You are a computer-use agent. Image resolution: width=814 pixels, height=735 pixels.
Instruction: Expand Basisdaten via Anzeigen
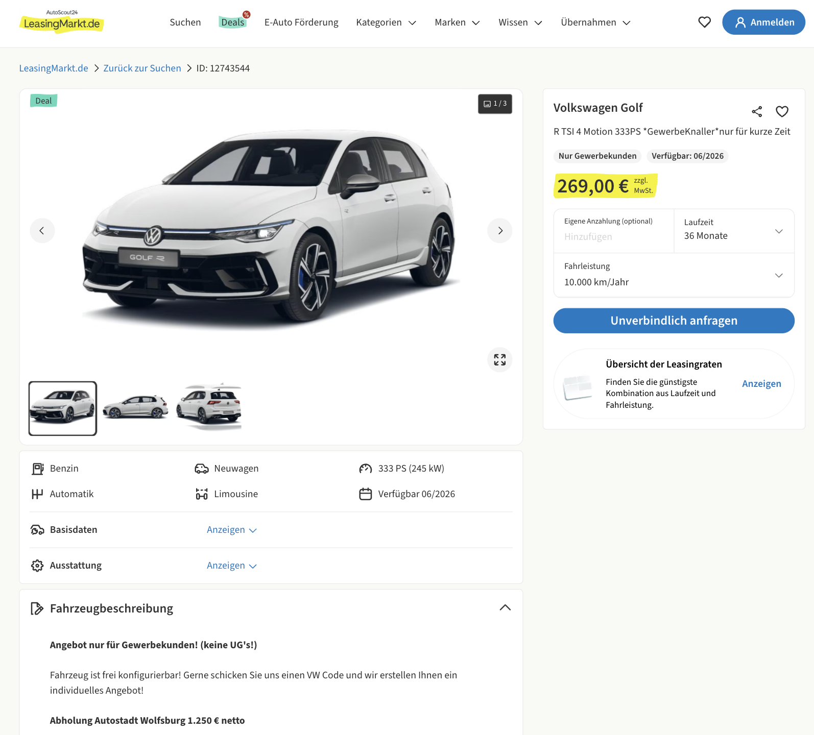point(231,530)
